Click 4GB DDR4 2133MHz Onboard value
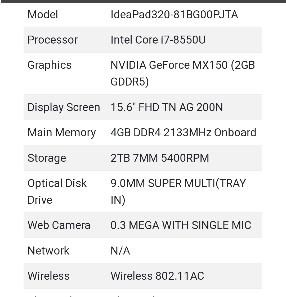This screenshot has width=286, height=297. click(183, 132)
